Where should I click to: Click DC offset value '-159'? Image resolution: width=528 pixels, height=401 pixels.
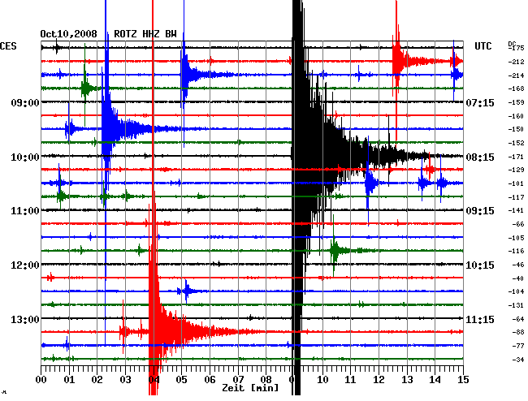516,102
